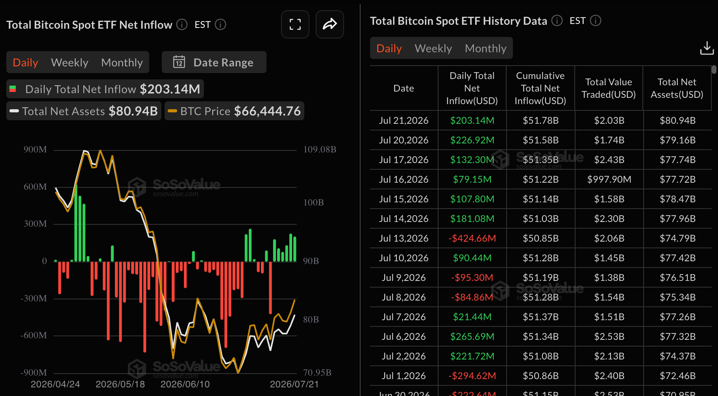Click the $997.90M value traded cell

coord(609,180)
